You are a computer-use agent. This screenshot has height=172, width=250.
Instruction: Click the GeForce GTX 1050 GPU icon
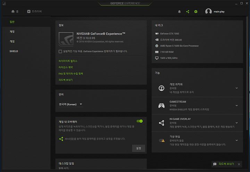(x=157, y=34)
